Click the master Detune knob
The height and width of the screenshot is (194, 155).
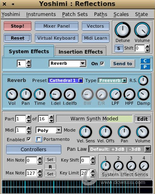pyautogui.click(x=123, y=30)
